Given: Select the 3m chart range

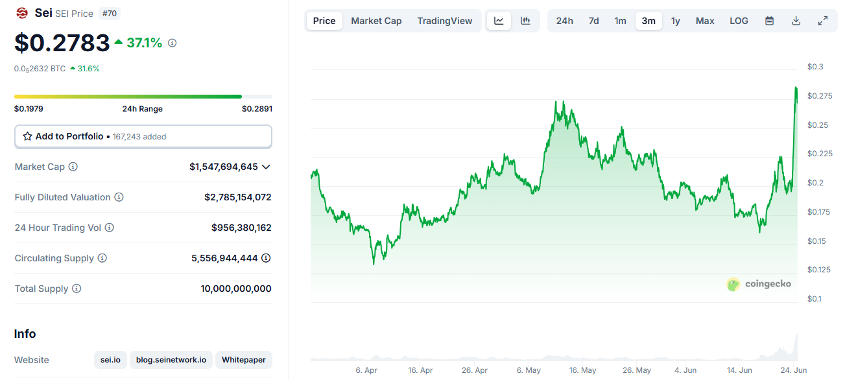Looking at the screenshot, I should 649,21.
